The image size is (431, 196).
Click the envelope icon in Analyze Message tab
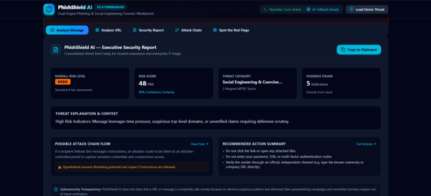point(52,31)
